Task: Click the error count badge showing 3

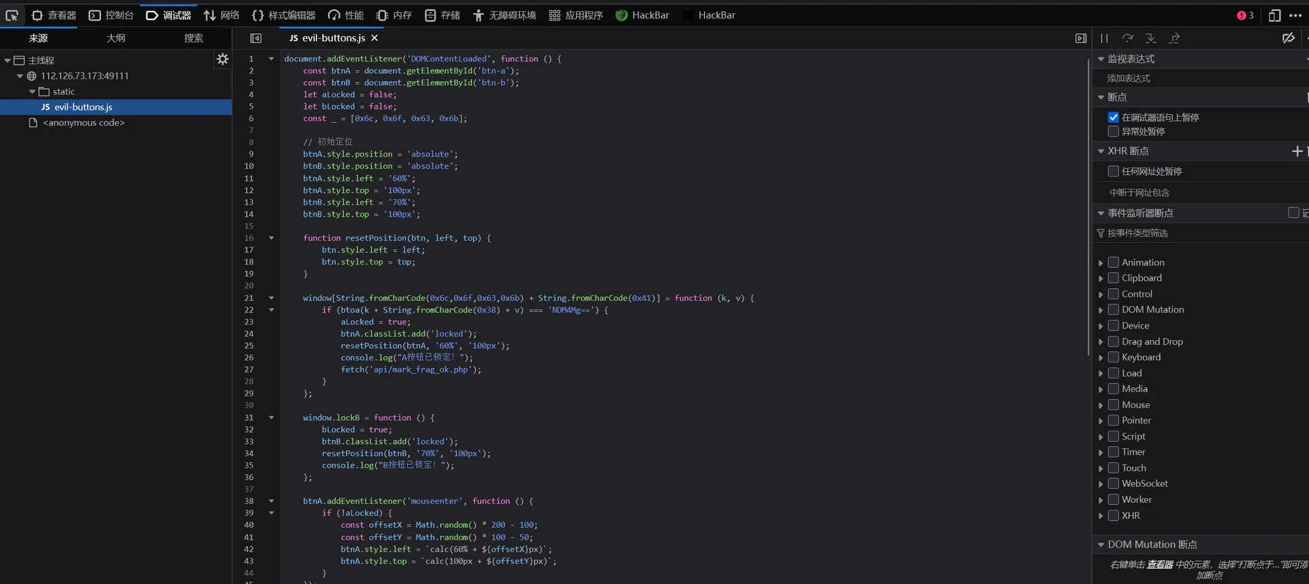Action: pos(1245,15)
